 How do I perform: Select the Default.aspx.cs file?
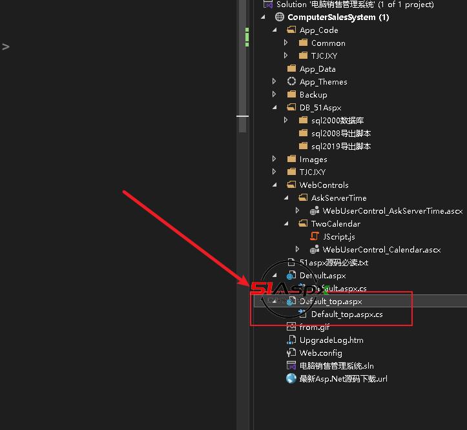[x=339, y=288]
